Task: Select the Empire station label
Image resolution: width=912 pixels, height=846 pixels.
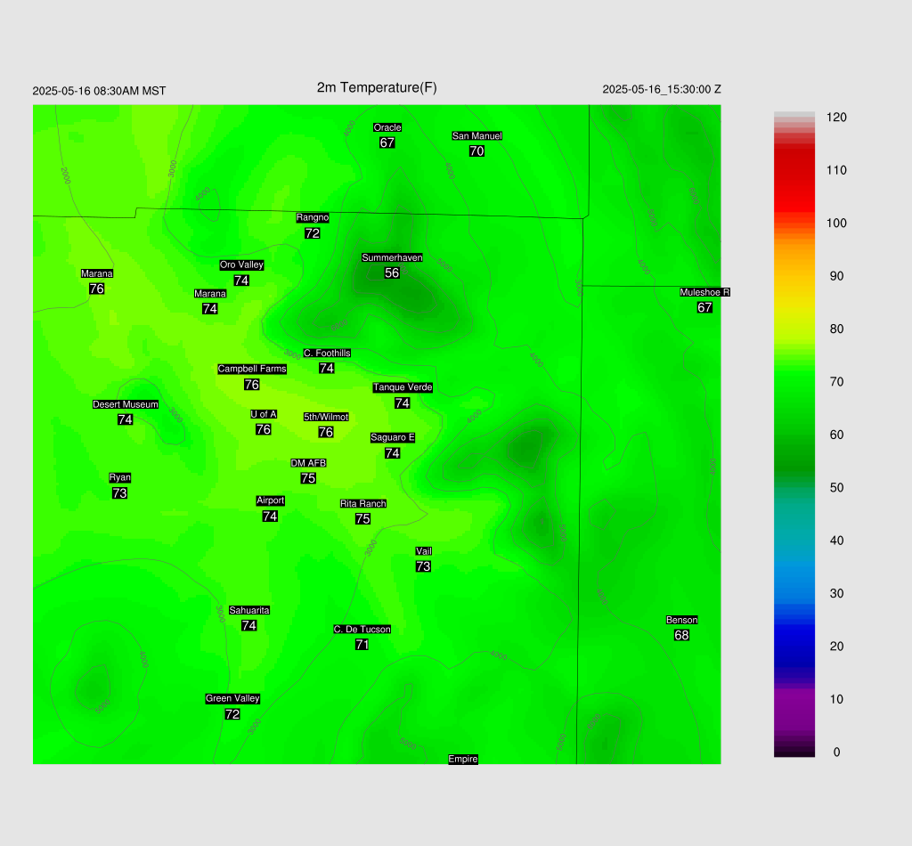Action: pos(463,760)
